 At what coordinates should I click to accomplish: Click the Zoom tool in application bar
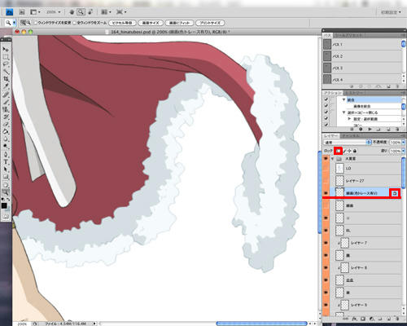tap(81, 12)
